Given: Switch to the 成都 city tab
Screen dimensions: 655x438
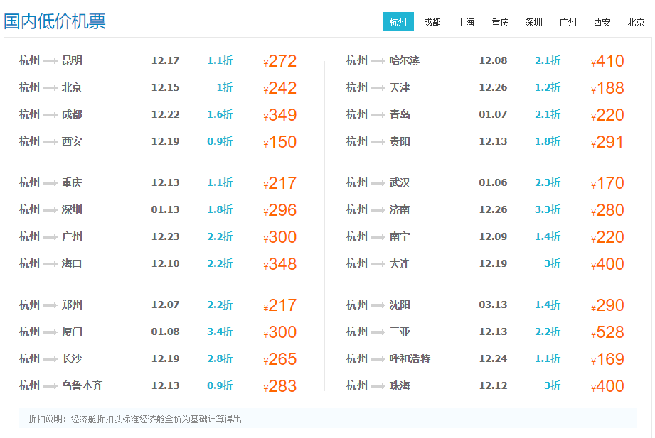Looking at the screenshot, I should tap(432, 22).
